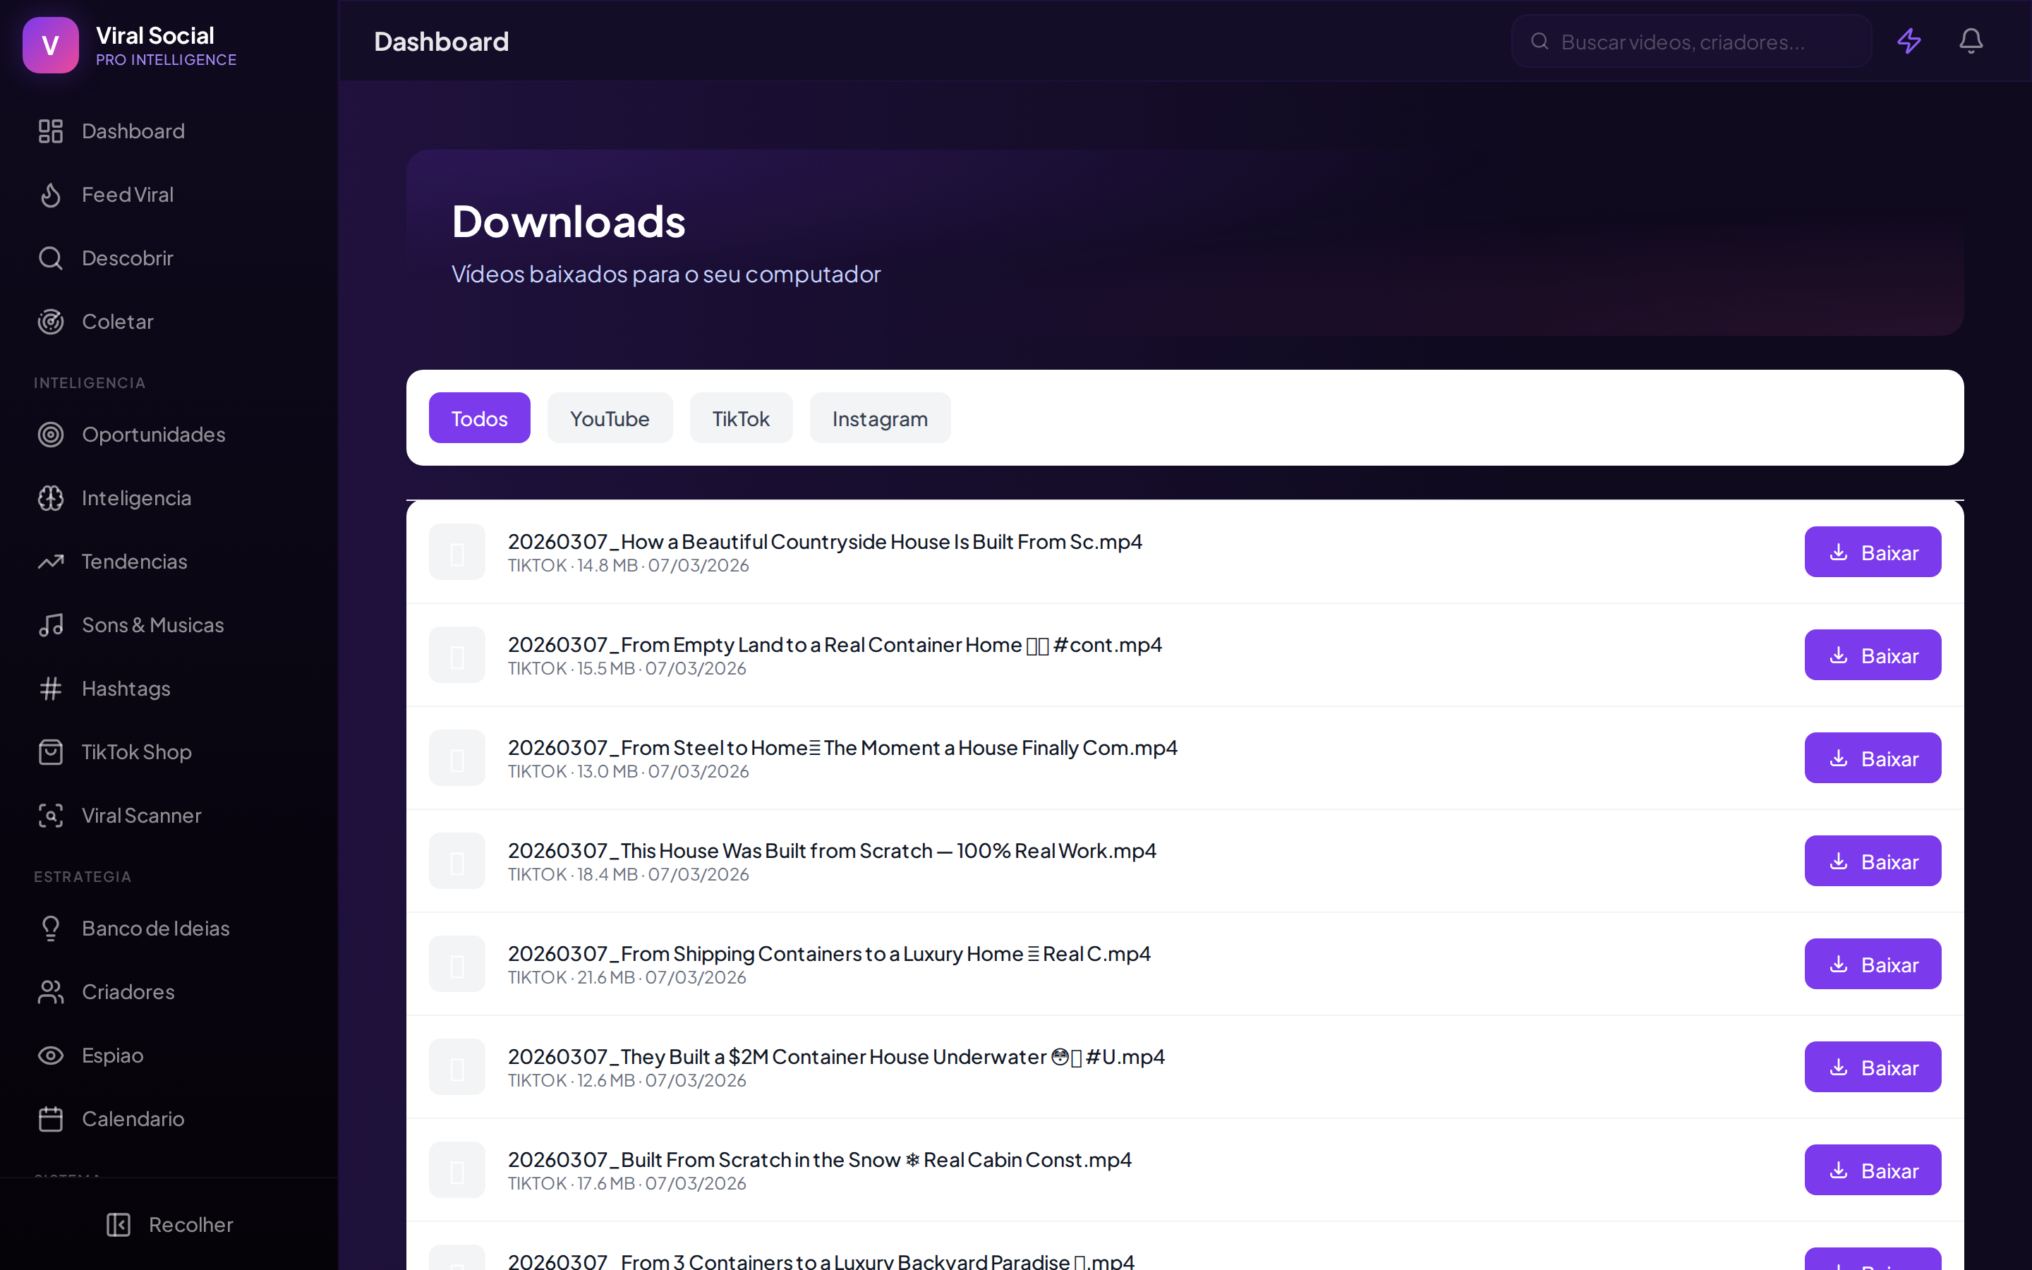This screenshot has height=1270, width=2032.
Task: Select file name How a Beautiful Countryside House
Action: [x=825, y=542]
